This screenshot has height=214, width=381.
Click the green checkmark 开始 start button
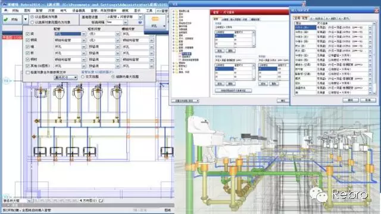(13, 20)
